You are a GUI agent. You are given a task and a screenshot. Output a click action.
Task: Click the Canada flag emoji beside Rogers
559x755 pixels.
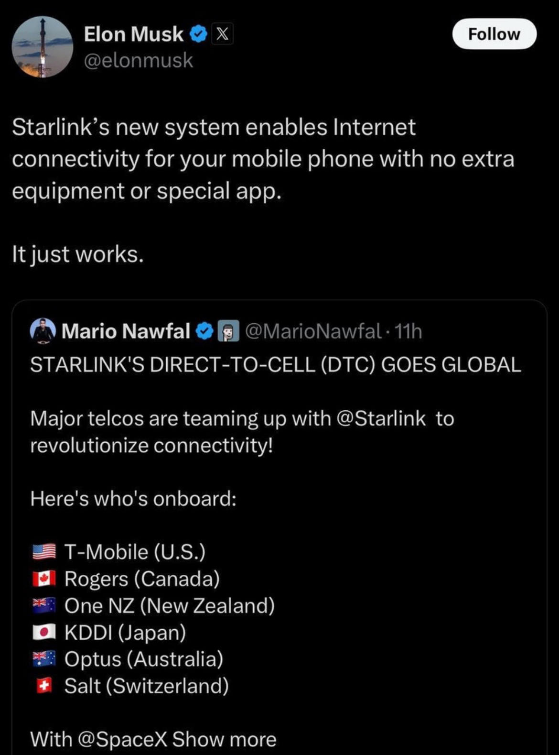click(44, 579)
